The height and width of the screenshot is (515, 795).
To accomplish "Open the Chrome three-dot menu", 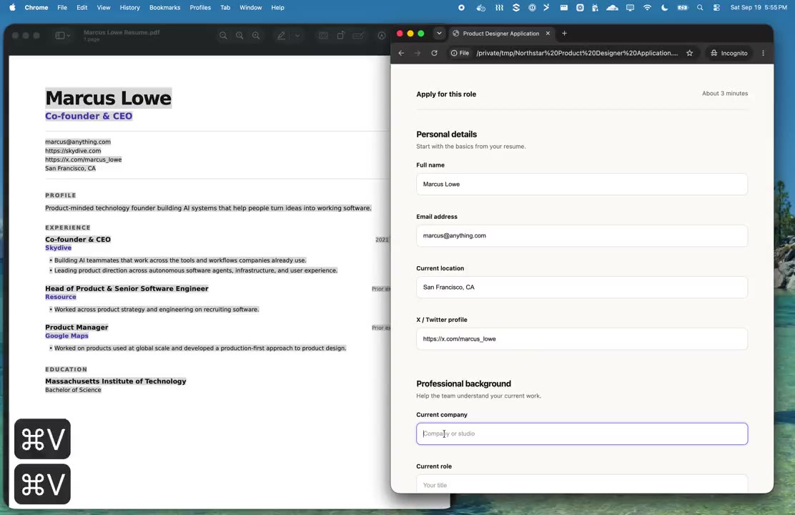I will [763, 53].
